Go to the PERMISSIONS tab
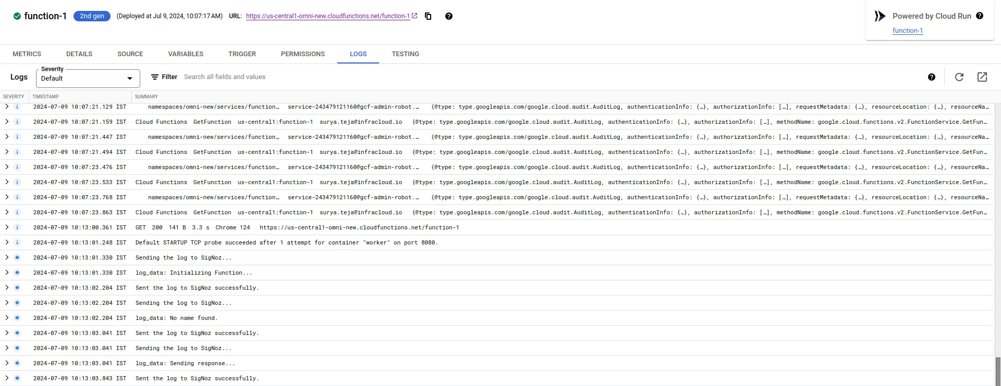The width and height of the screenshot is (1001, 386). point(302,54)
